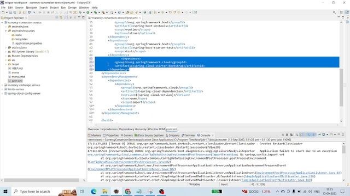Click the Save toolbar icon
Image resolution: width=350 pixels, height=196 pixels.
point(10,13)
